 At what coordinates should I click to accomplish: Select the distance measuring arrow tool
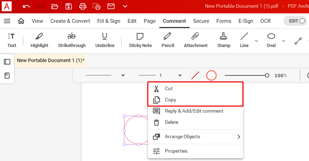(298, 41)
